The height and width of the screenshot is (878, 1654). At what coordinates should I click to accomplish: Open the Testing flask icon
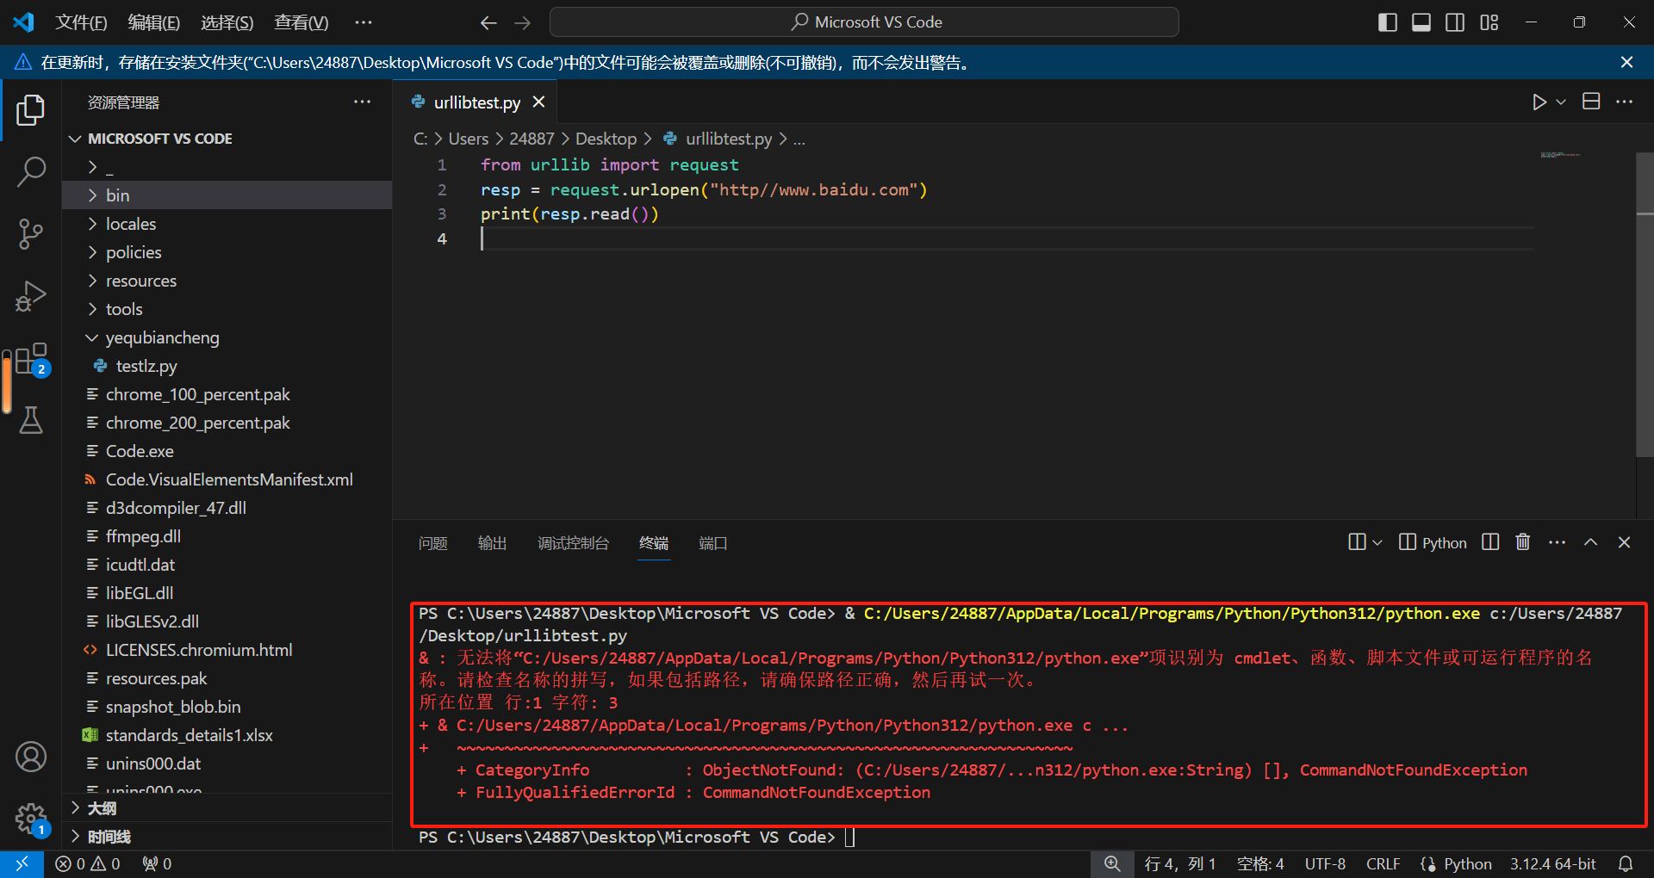(x=31, y=420)
